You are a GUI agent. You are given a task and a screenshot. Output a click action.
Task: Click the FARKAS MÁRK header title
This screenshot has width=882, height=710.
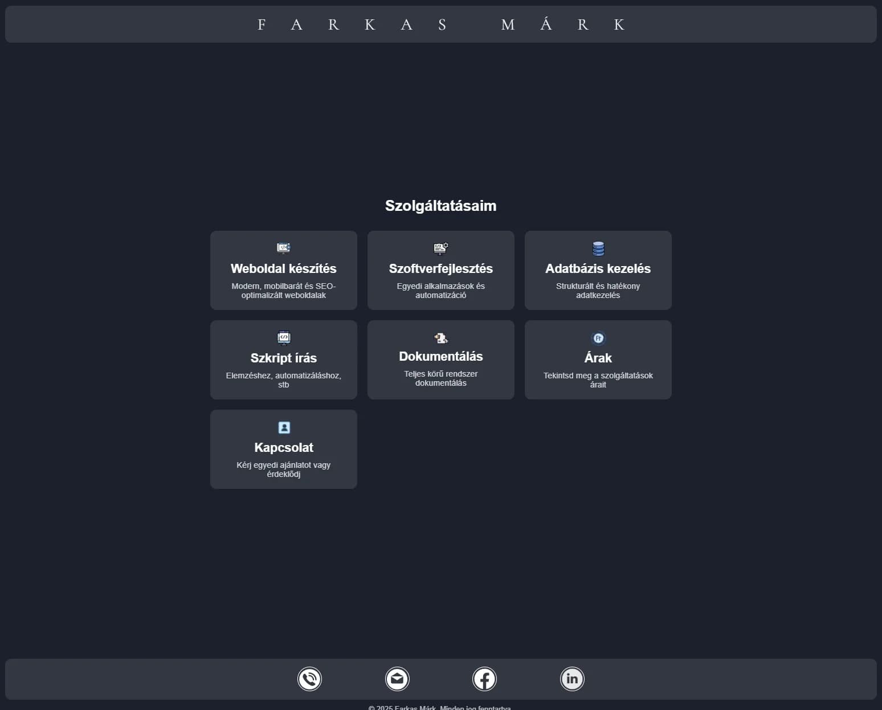[441, 25]
